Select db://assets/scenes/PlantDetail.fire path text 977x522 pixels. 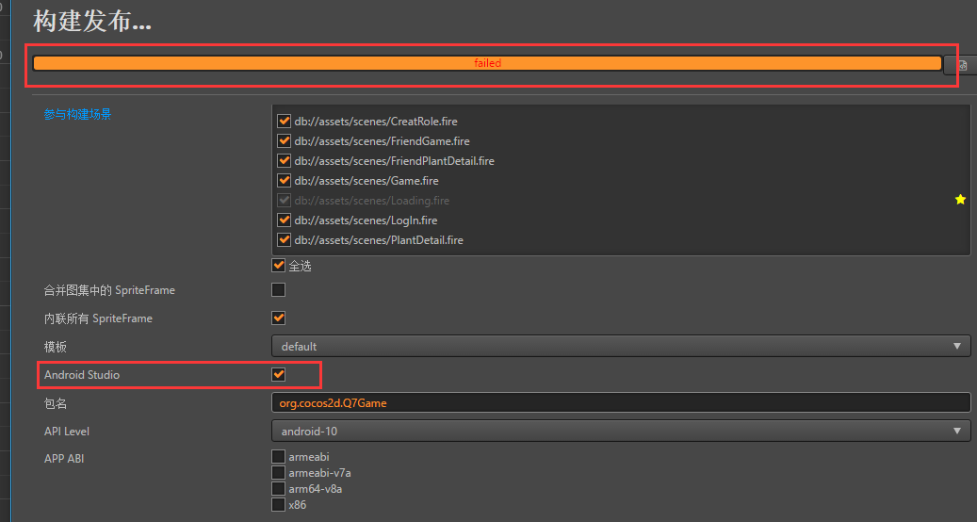(x=379, y=240)
